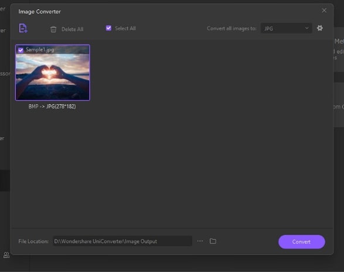Viewport: 344px width, 272px height.
Task: Click the Convert all images to label
Action: click(x=231, y=29)
